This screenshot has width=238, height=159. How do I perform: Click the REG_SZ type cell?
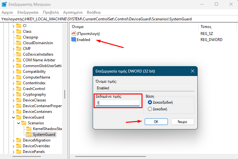[x=207, y=34]
